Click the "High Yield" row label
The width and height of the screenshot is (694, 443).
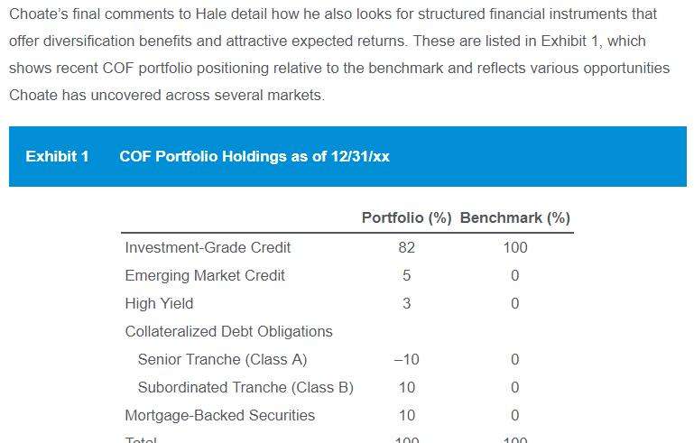(x=159, y=303)
